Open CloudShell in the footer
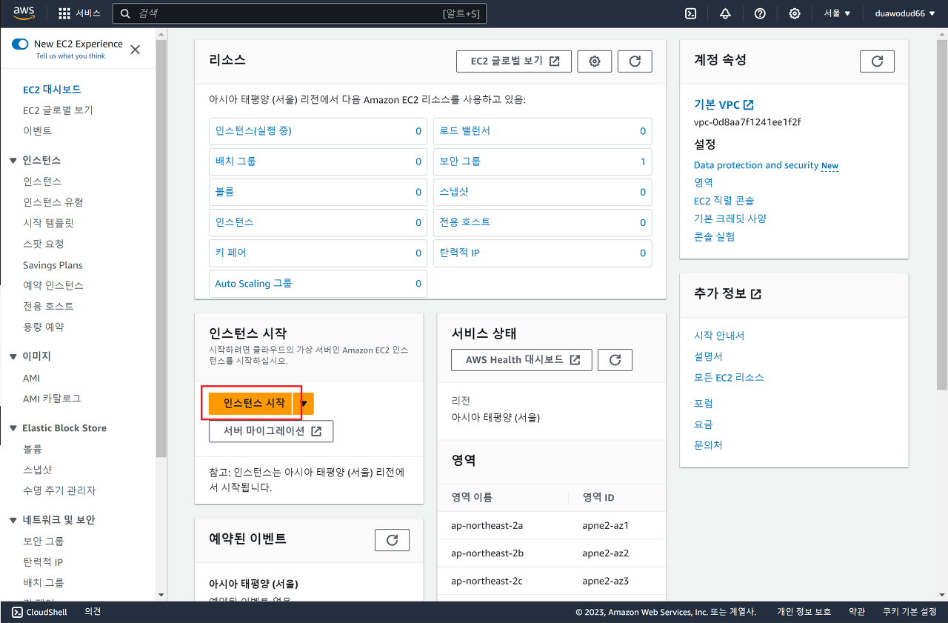Image resolution: width=948 pixels, height=623 pixels. point(39,612)
